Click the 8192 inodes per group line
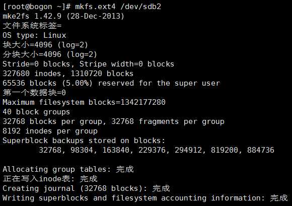The width and height of the screenshot is (292, 206). pos(50,131)
